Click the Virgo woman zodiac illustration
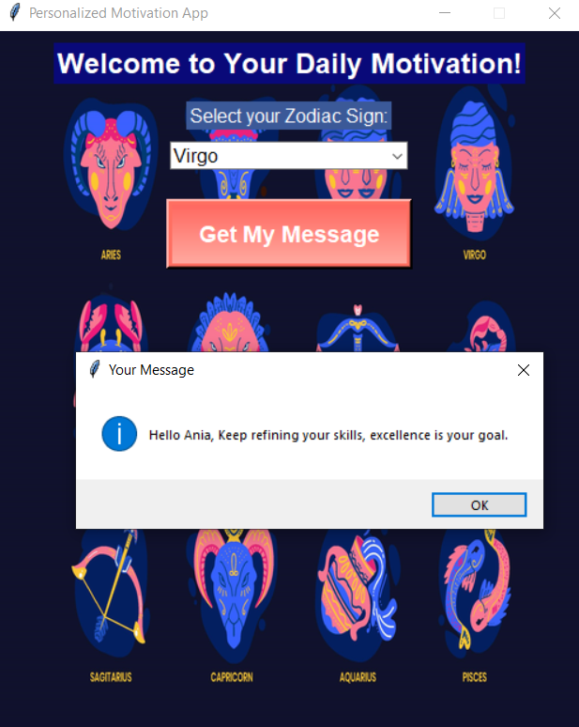The height and width of the screenshot is (727, 579). [474, 164]
